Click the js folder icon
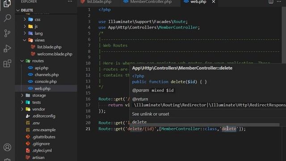Image resolution: width=286 pixels, height=161 pixels. [31, 26]
